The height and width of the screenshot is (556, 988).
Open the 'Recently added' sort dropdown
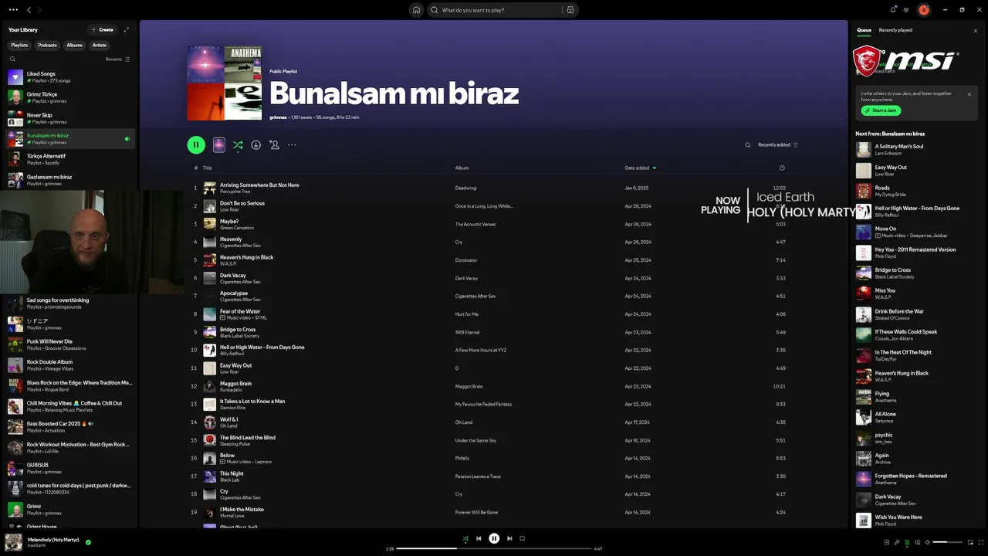click(778, 144)
